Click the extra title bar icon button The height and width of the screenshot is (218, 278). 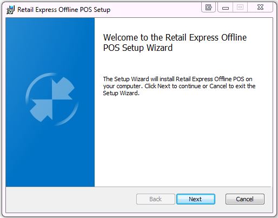tap(208, 8)
